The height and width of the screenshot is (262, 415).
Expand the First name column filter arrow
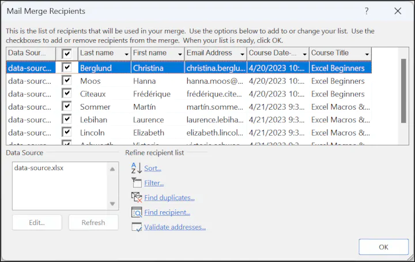pyautogui.click(x=179, y=54)
